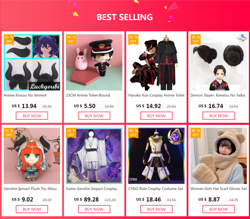Open the orange-haired Nilou plush image

[32, 156]
